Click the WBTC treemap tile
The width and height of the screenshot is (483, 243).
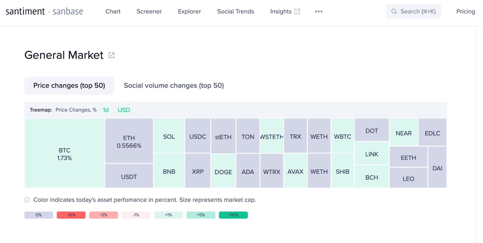pos(343,136)
